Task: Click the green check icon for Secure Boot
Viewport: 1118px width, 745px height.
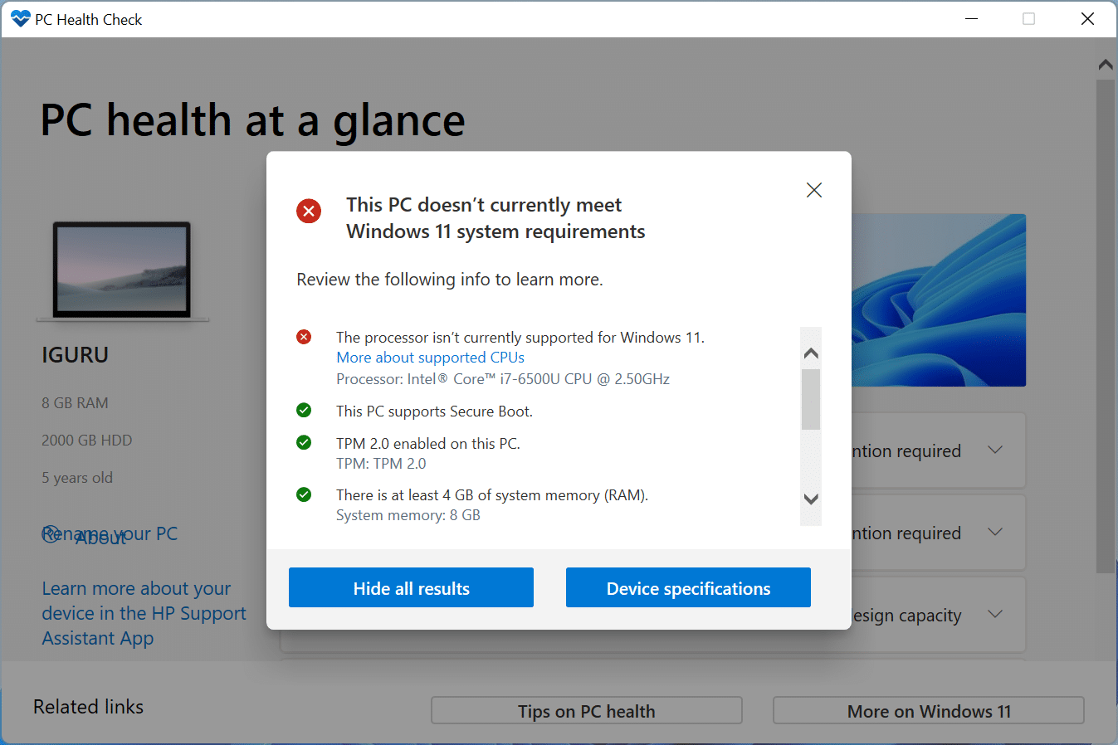Action: [x=304, y=411]
